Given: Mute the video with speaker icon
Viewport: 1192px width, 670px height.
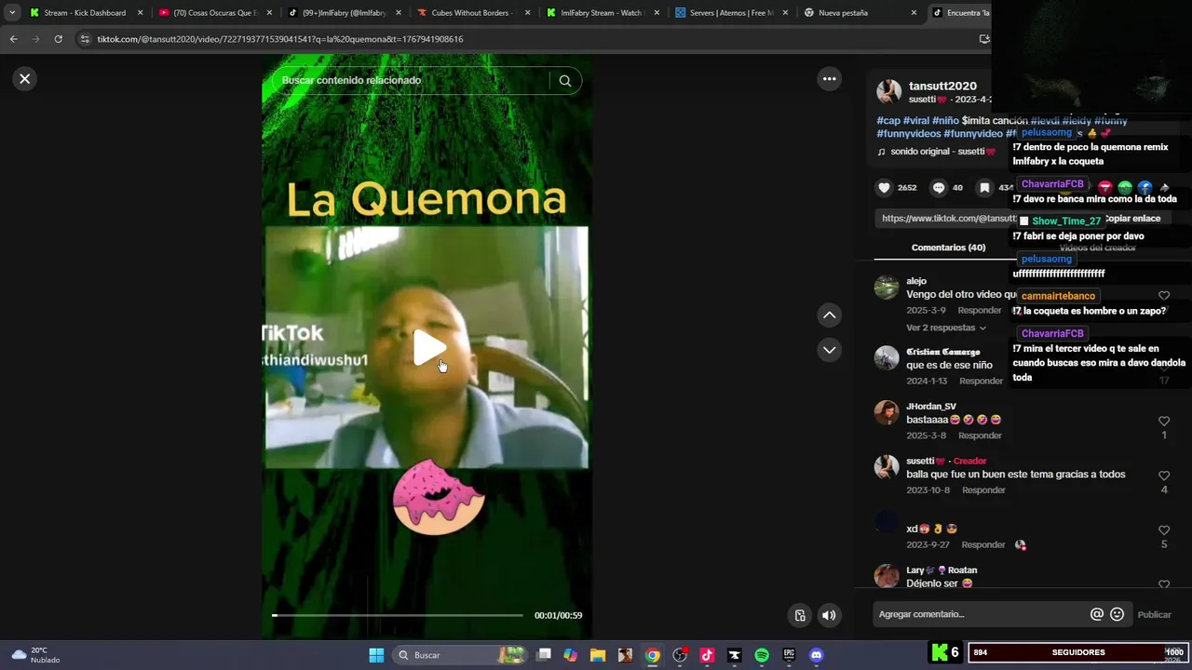Looking at the screenshot, I should (x=828, y=615).
